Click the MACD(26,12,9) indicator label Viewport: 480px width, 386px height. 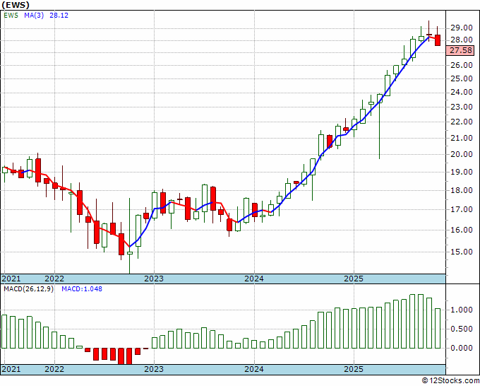pos(29,289)
